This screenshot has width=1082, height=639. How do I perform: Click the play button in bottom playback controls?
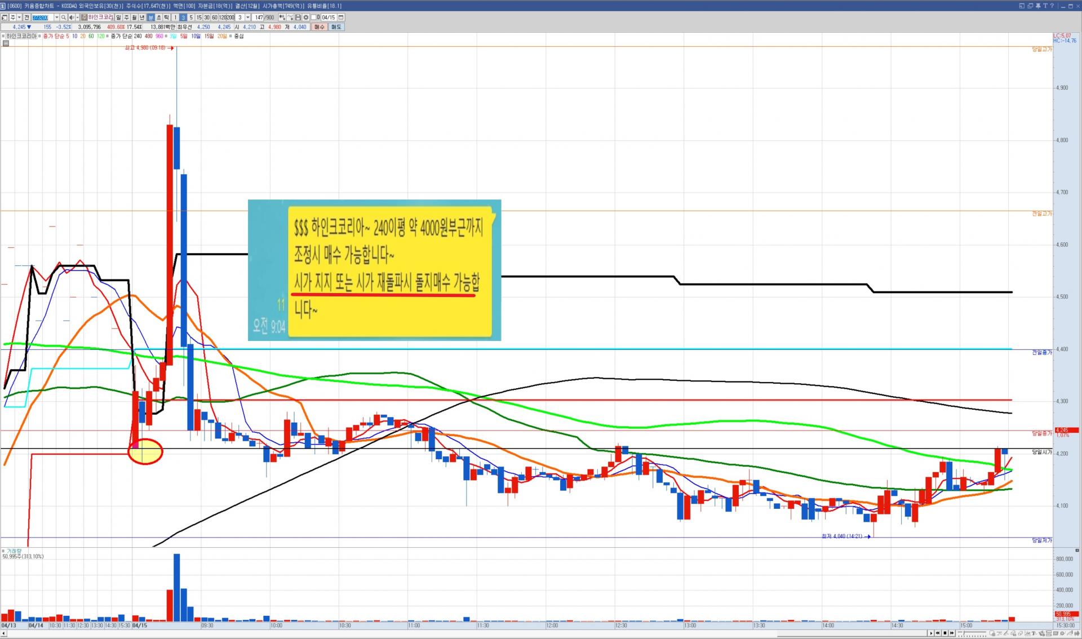931,633
